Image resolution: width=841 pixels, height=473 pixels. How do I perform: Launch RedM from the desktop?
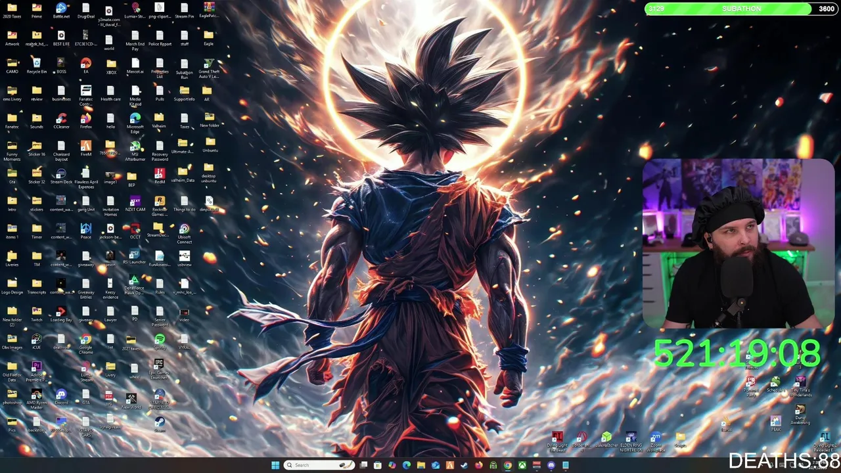click(160, 176)
